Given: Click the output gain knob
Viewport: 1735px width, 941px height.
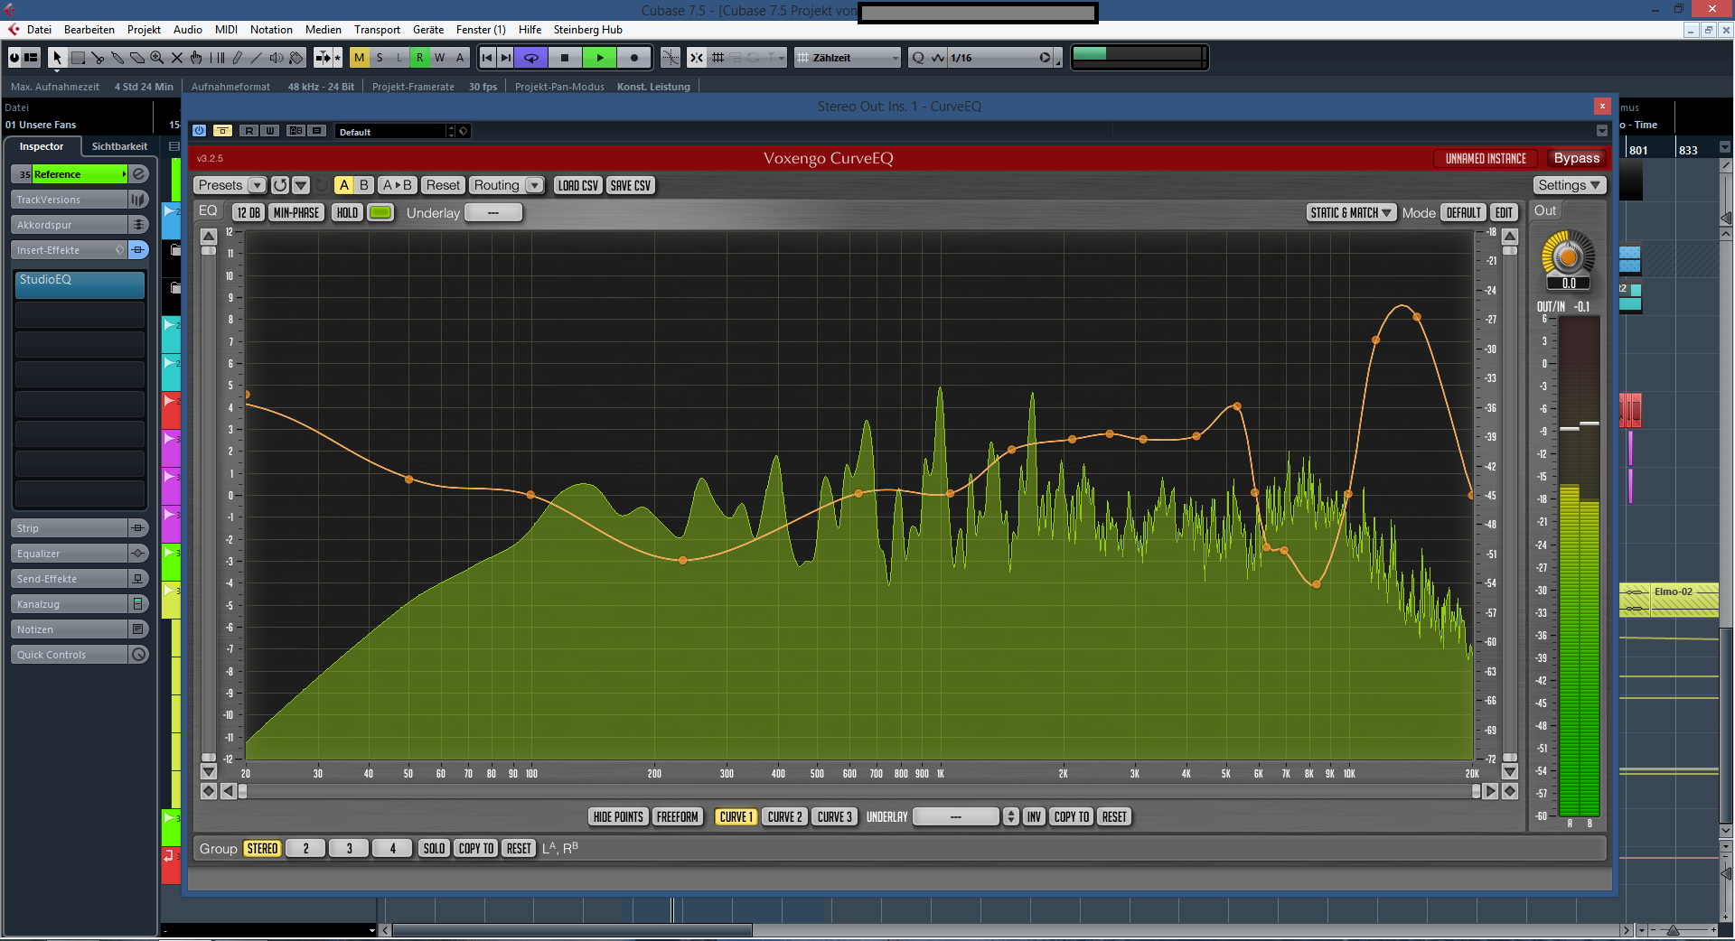Looking at the screenshot, I should click(x=1568, y=256).
